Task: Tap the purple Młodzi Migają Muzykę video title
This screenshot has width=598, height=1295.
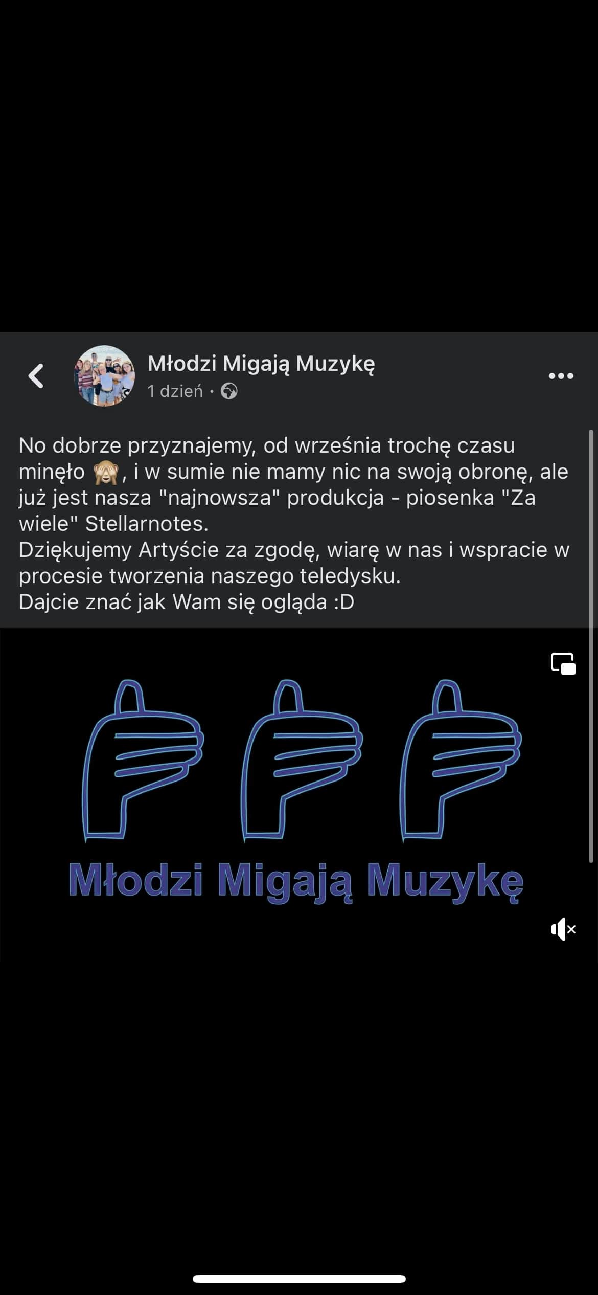Action: click(296, 882)
